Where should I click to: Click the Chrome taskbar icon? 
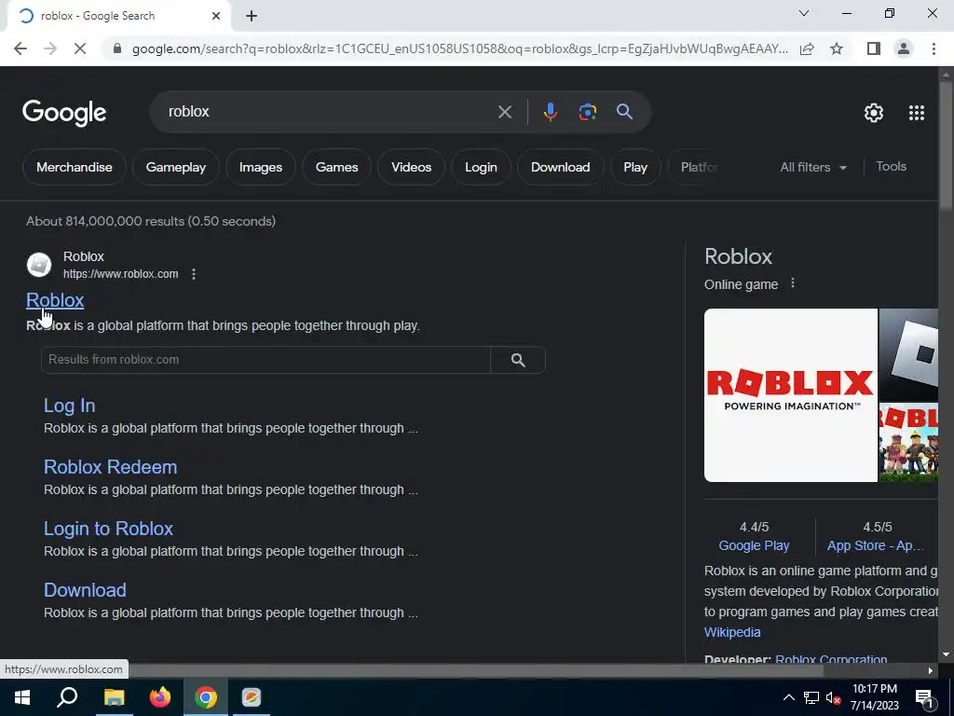(x=206, y=697)
